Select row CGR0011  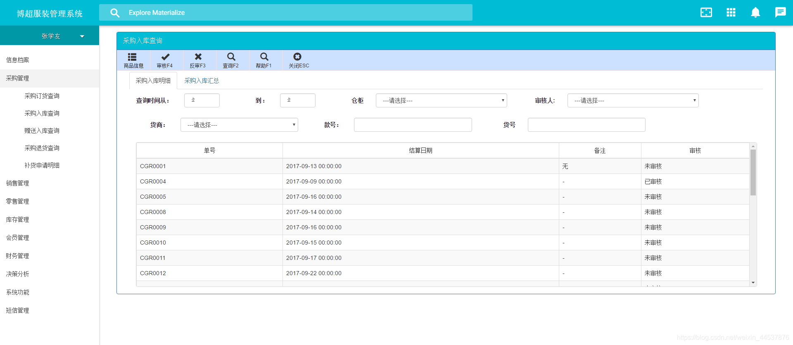pyautogui.click(x=443, y=258)
